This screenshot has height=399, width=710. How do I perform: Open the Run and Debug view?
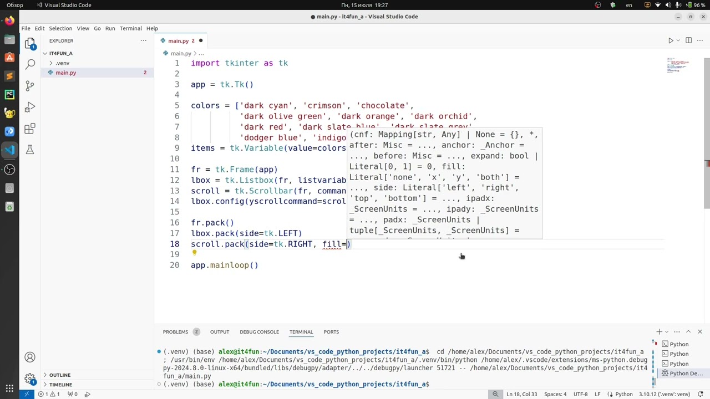(x=30, y=107)
